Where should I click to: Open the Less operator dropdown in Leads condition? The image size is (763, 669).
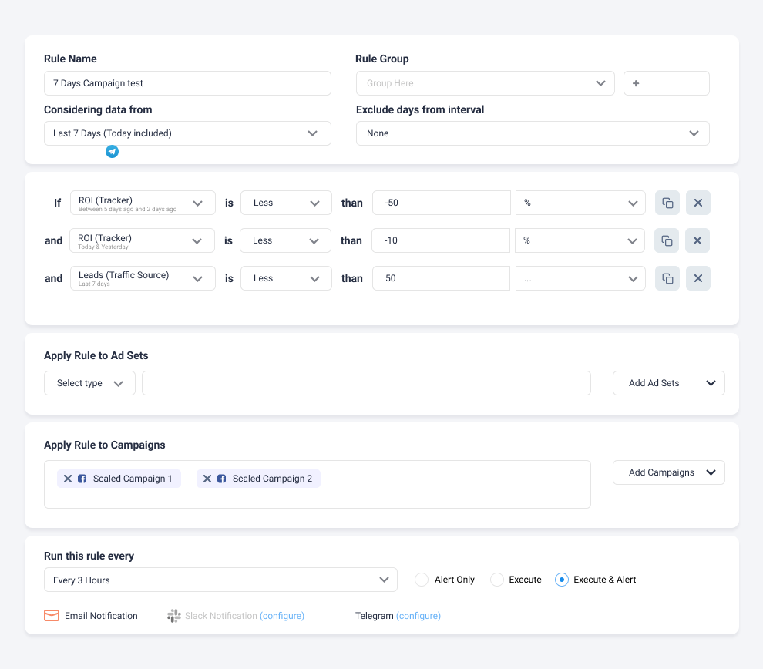tap(286, 278)
